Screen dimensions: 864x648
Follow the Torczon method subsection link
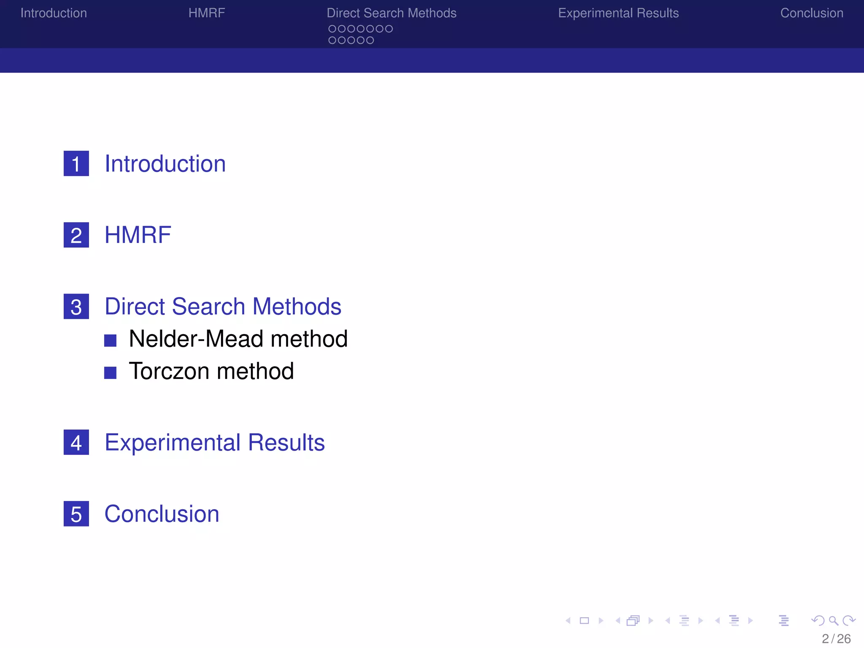click(x=211, y=371)
